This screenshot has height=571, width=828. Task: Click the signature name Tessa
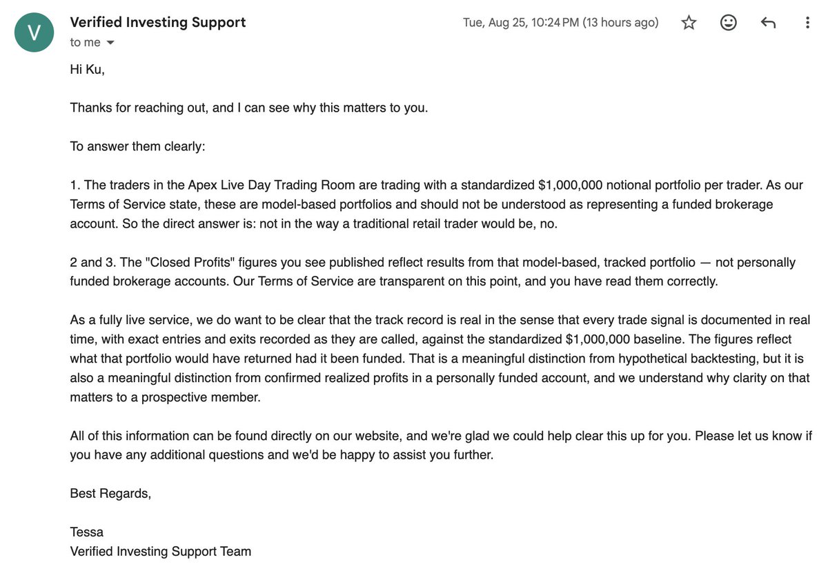[87, 532]
